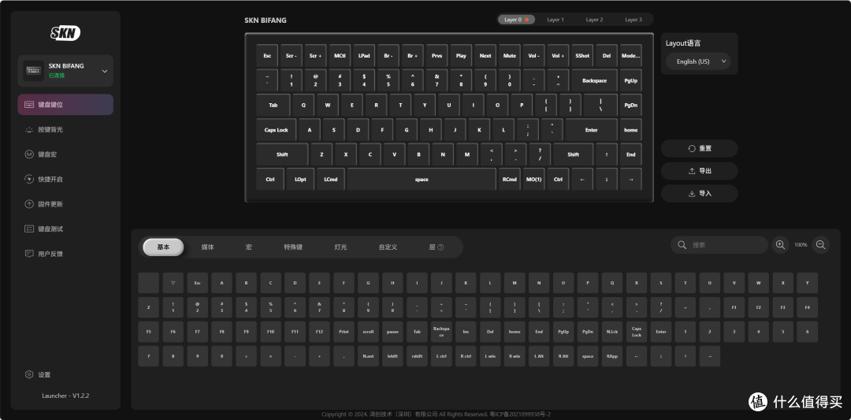Select the Mode key on the keyboard layout
Viewport: 851px width, 420px height.
point(630,55)
